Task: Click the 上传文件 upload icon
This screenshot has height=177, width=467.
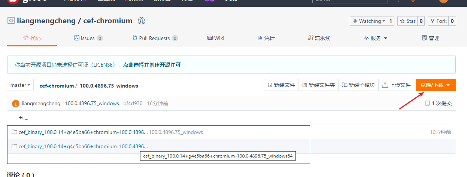Action: [385, 85]
